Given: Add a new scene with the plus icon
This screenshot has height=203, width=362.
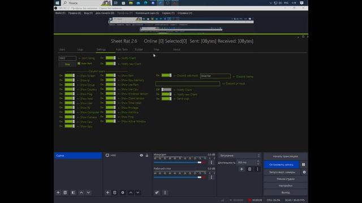Looking at the screenshot, I should tap(58, 192).
